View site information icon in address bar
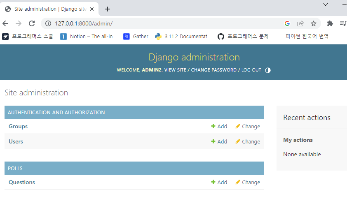Image resolution: width=347 pixels, height=208 pixels. (48, 23)
